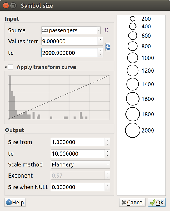This screenshot has width=170, height=211.
Task: Decrease the Size from spinner
Action: pyautogui.click(x=107, y=144)
